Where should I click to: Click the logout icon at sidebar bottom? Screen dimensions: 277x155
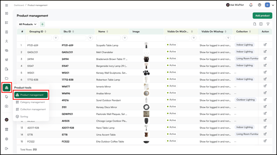tap(7, 148)
